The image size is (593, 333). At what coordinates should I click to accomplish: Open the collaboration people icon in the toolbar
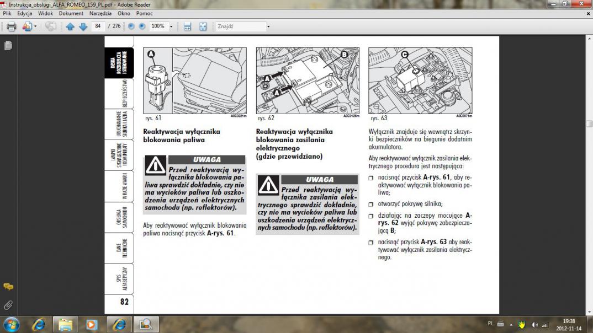coord(27,26)
